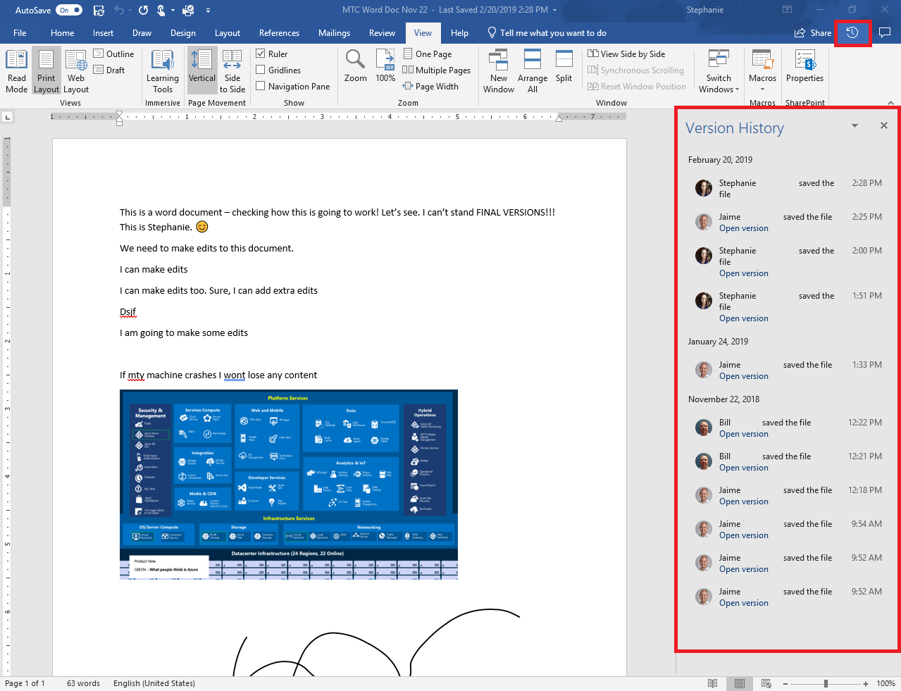Viewport: 901px width, 691px height.
Task: Open the Switch Windows dropdown
Action: click(719, 70)
